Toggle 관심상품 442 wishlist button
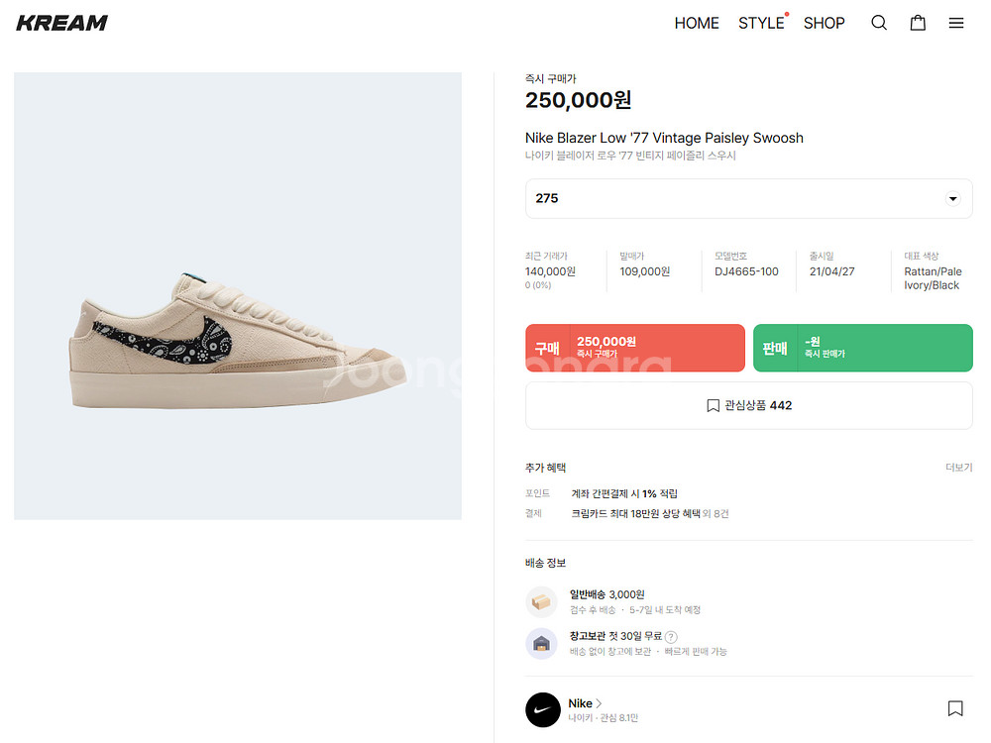The height and width of the screenshot is (743, 991). click(x=749, y=405)
